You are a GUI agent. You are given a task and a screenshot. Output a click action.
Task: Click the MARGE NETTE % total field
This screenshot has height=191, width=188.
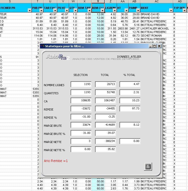(x=105, y=149)
